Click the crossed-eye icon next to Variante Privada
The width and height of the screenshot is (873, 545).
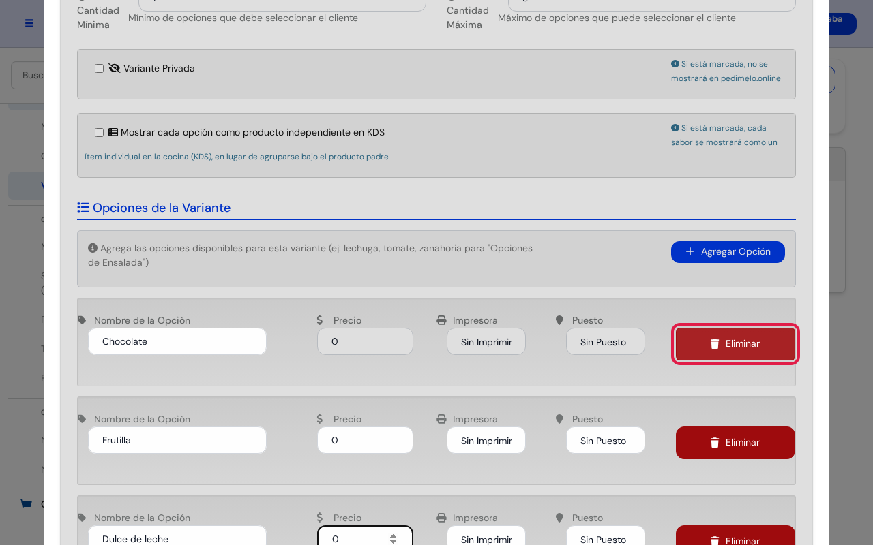(x=115, y=68)
